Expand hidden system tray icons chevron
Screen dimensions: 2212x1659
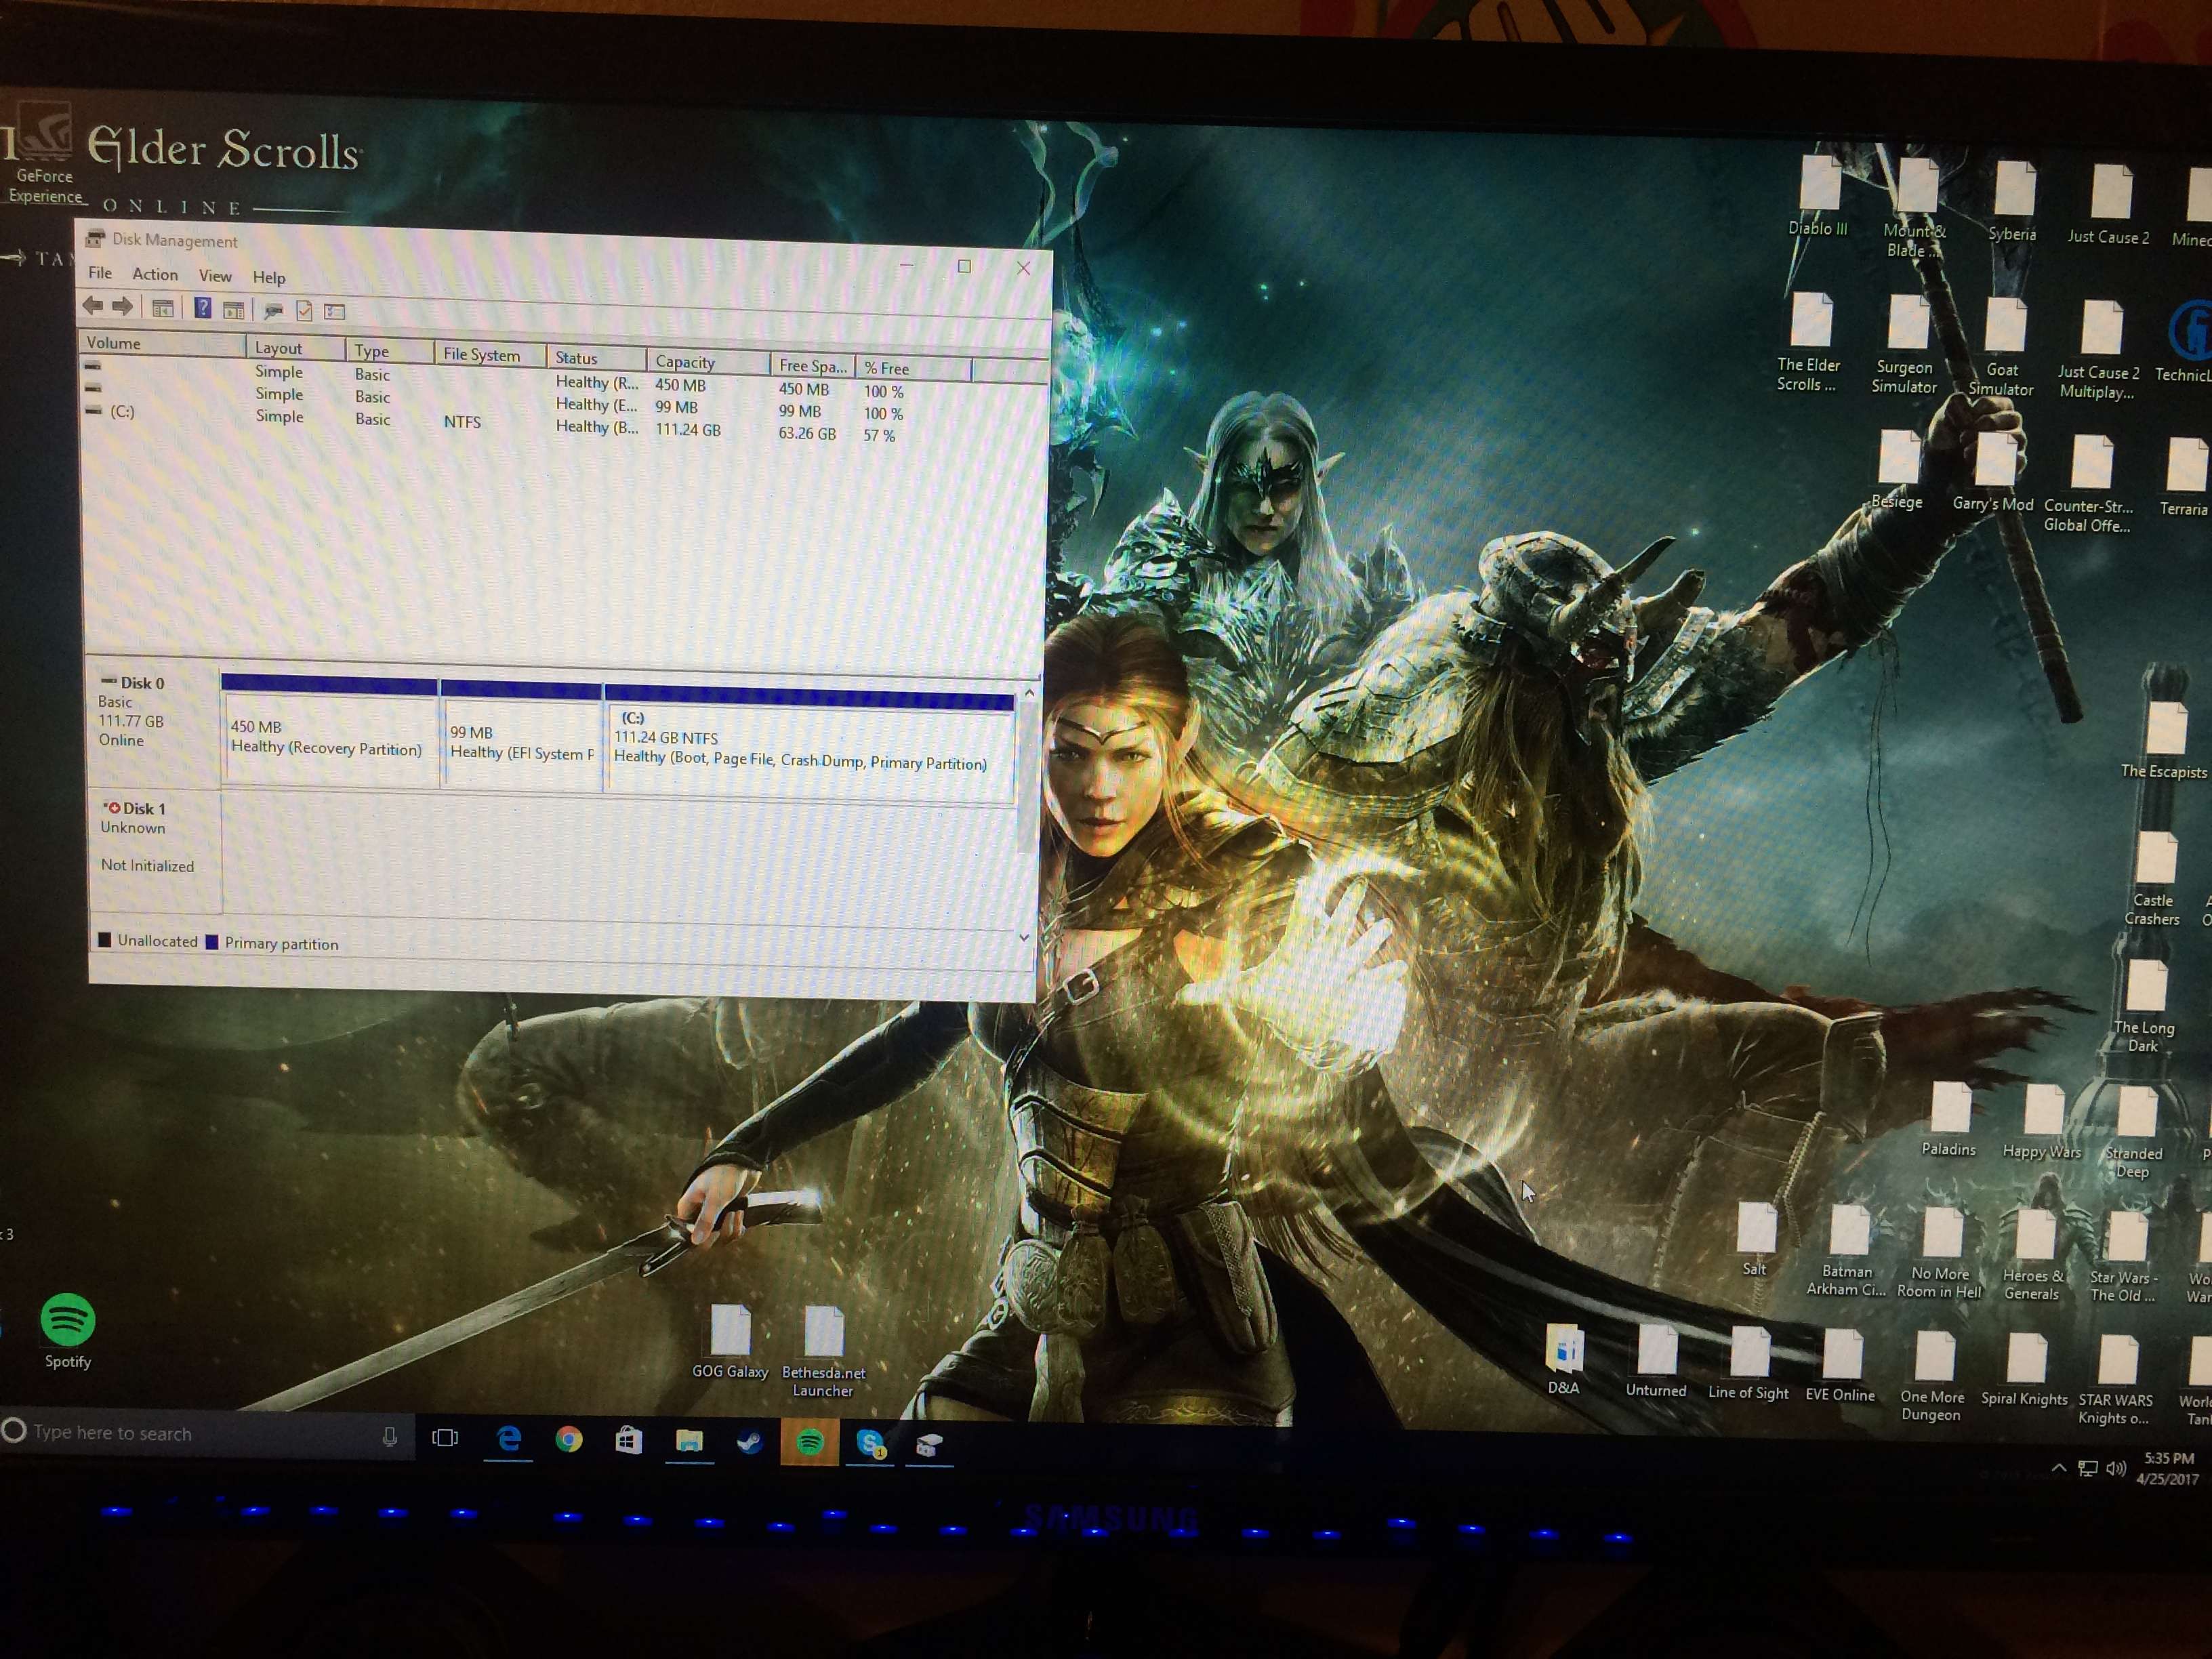[x=2059, y=1468]
